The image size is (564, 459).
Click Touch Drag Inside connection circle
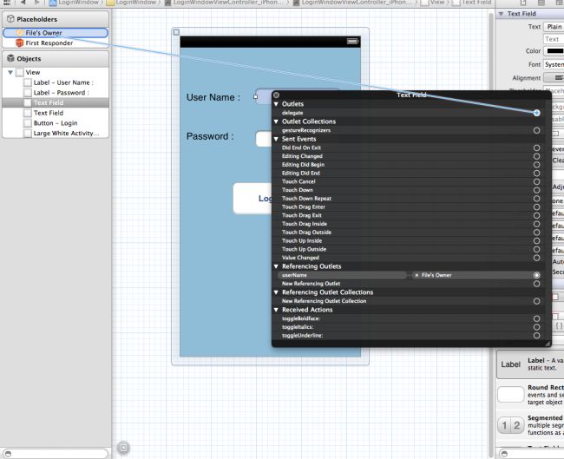tap(536, 224)
